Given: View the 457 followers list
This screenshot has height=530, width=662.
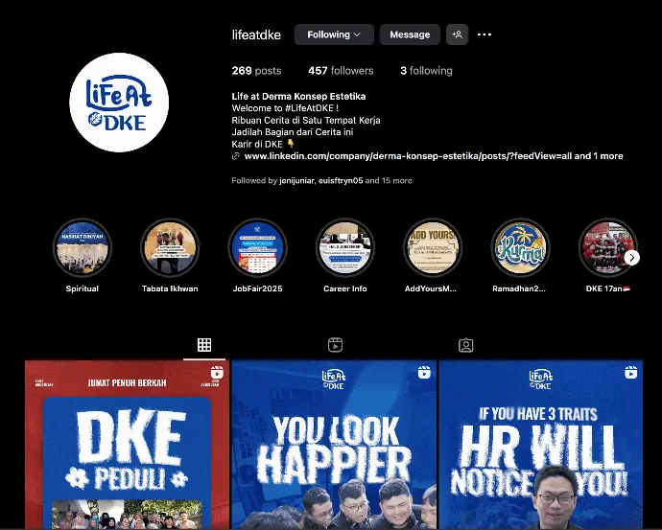Looking at the screenshot, I should pos(341,71).
